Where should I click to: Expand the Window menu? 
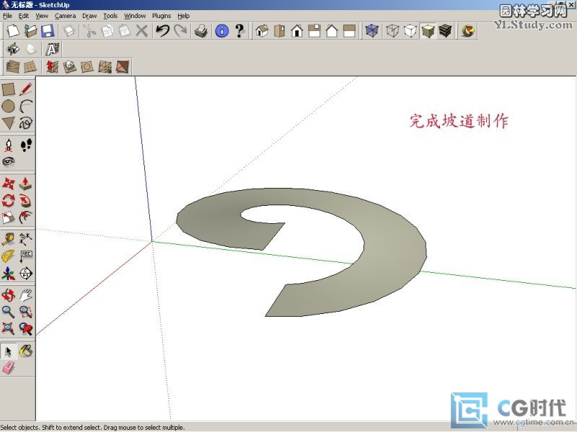point(134,15)
